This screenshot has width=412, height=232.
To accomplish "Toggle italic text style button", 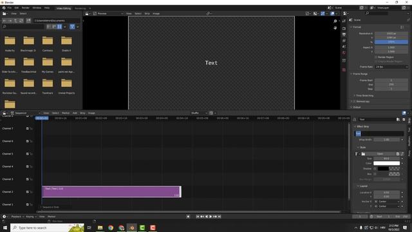I will (402, 154).
